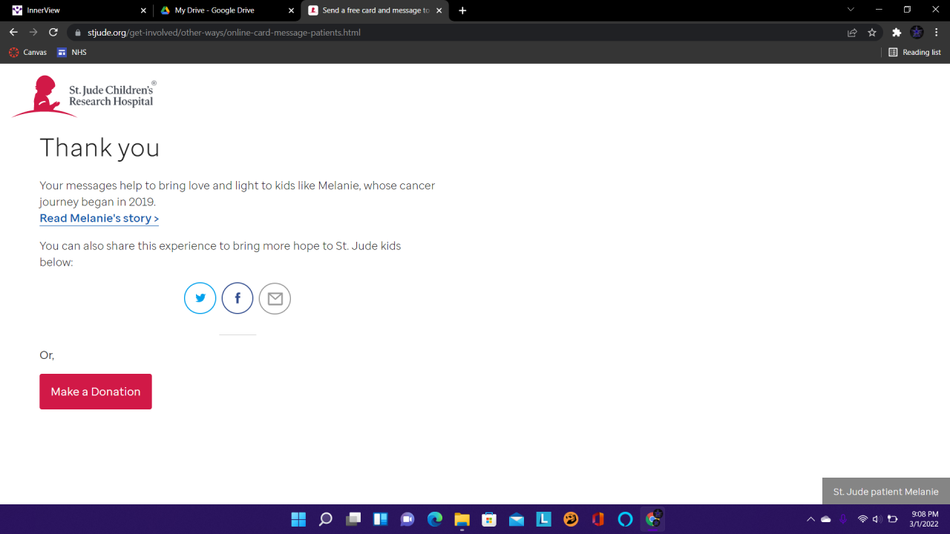The image size is (950, 534).
Task: Bookmark this page with the star icon
Action: click(x=872, y=33)
